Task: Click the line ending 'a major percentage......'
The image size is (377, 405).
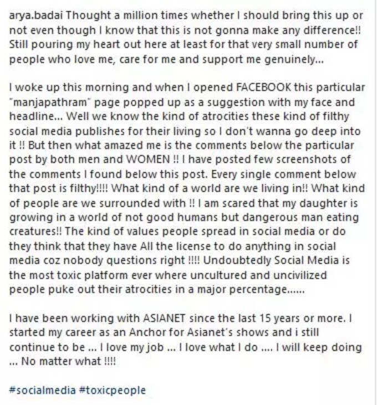Action: point(157,290)
